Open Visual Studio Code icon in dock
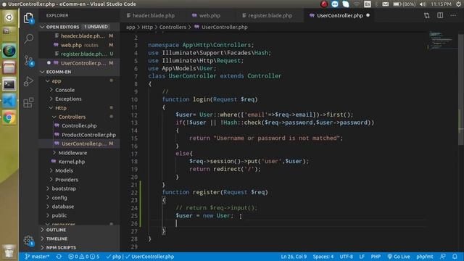 (x=9, y=101)
